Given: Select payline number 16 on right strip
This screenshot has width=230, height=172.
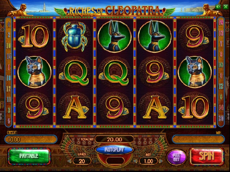Looking at the screenshot, I should point(221,65).
